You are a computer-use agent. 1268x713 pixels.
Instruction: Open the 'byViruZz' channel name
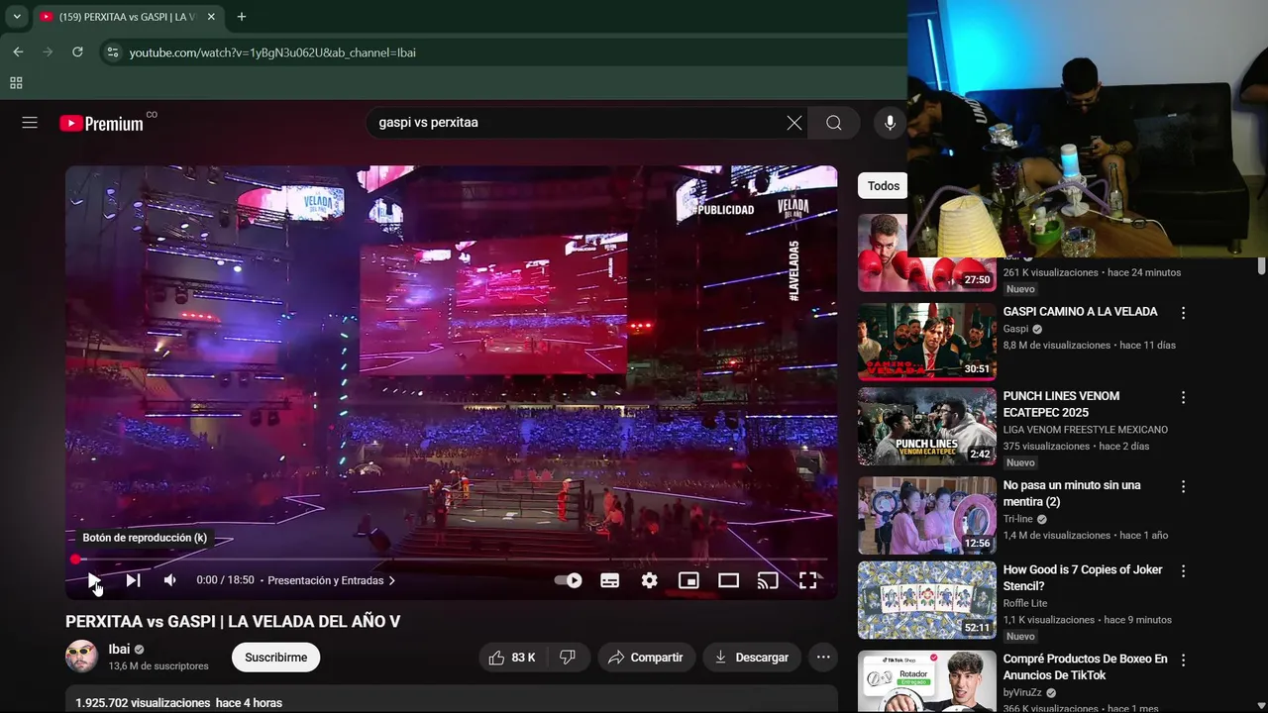click(x=1022, y=693)
